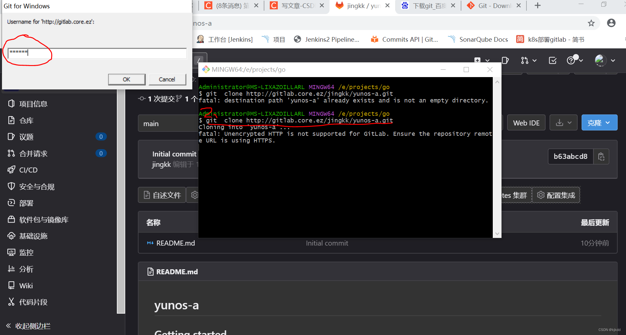Open the create-new plus dropdown in the GitLab header
Viewport: 626px width, 335px height.
click(482, 60)
